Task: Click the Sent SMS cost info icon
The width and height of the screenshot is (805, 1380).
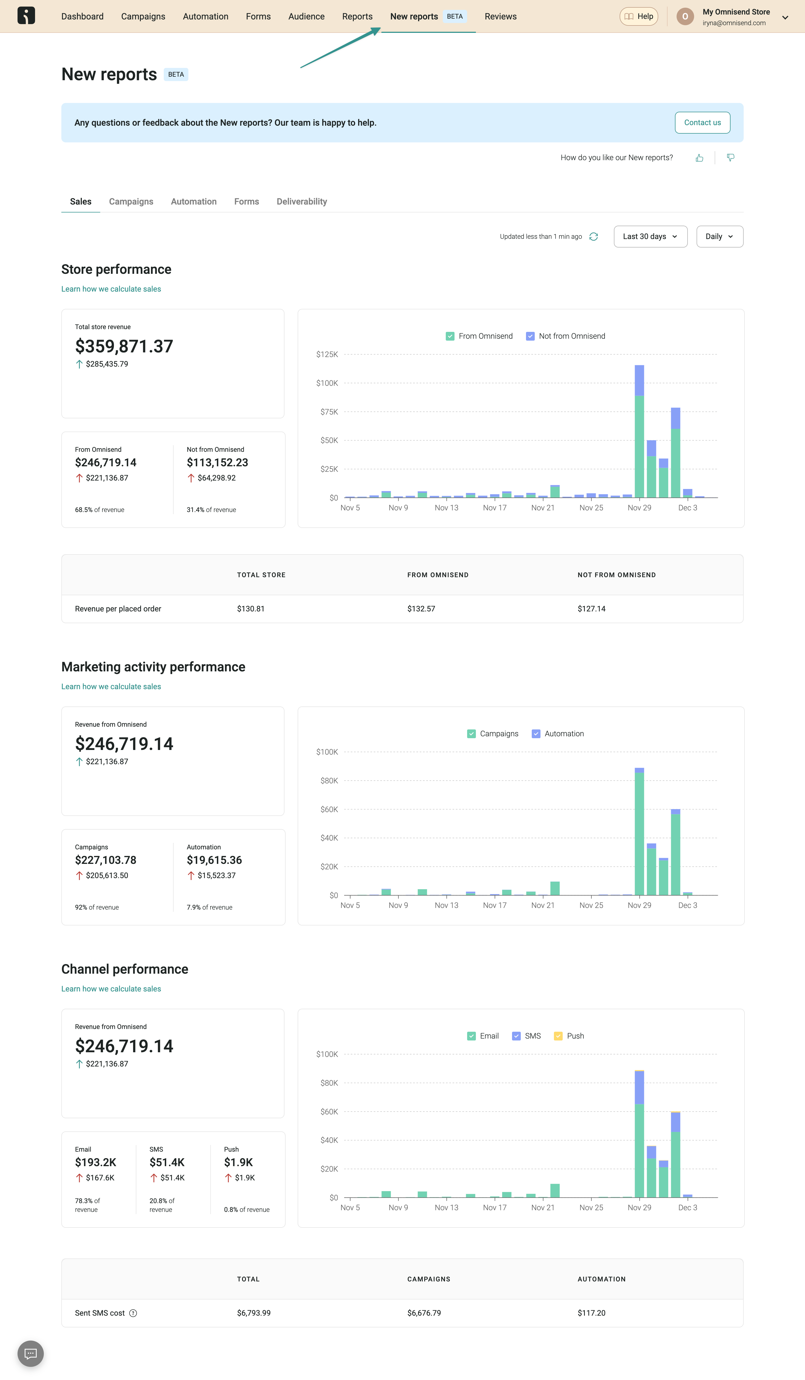Action: pos(133,1313)
